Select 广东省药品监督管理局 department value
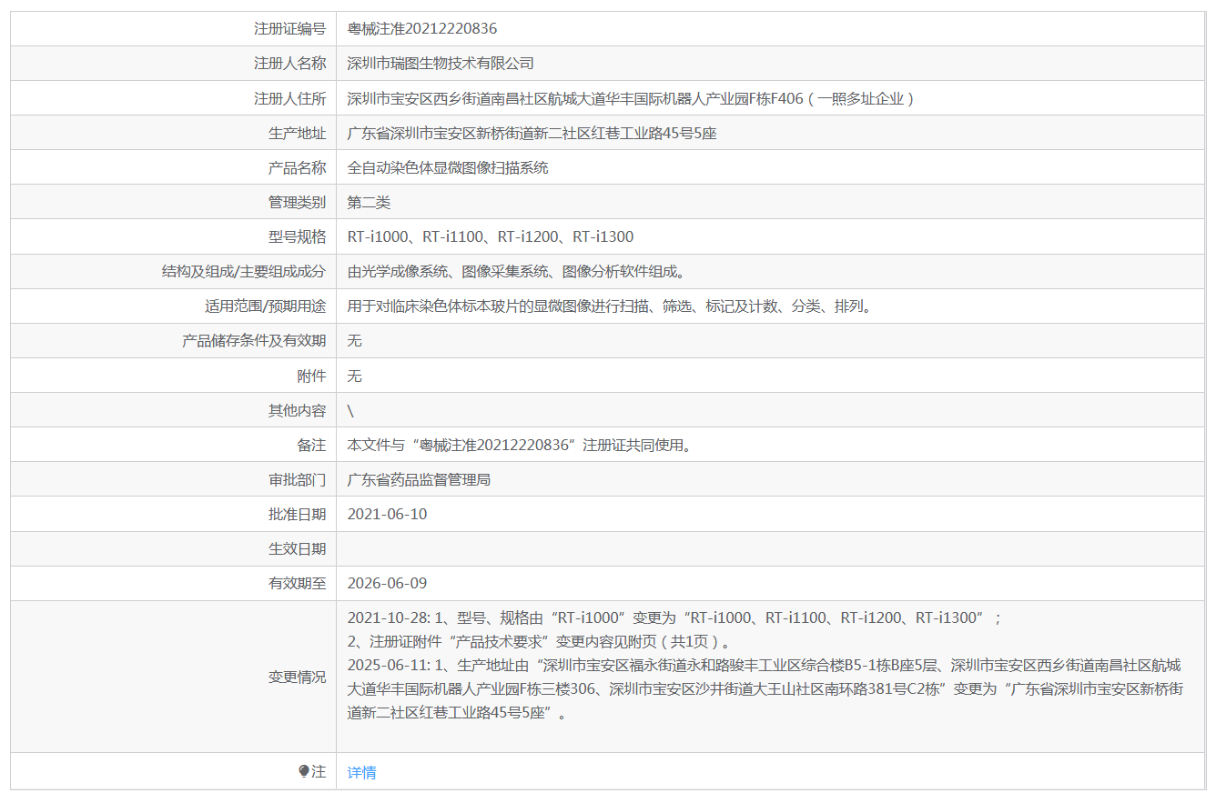The image size is (1216, 793). 419,479
